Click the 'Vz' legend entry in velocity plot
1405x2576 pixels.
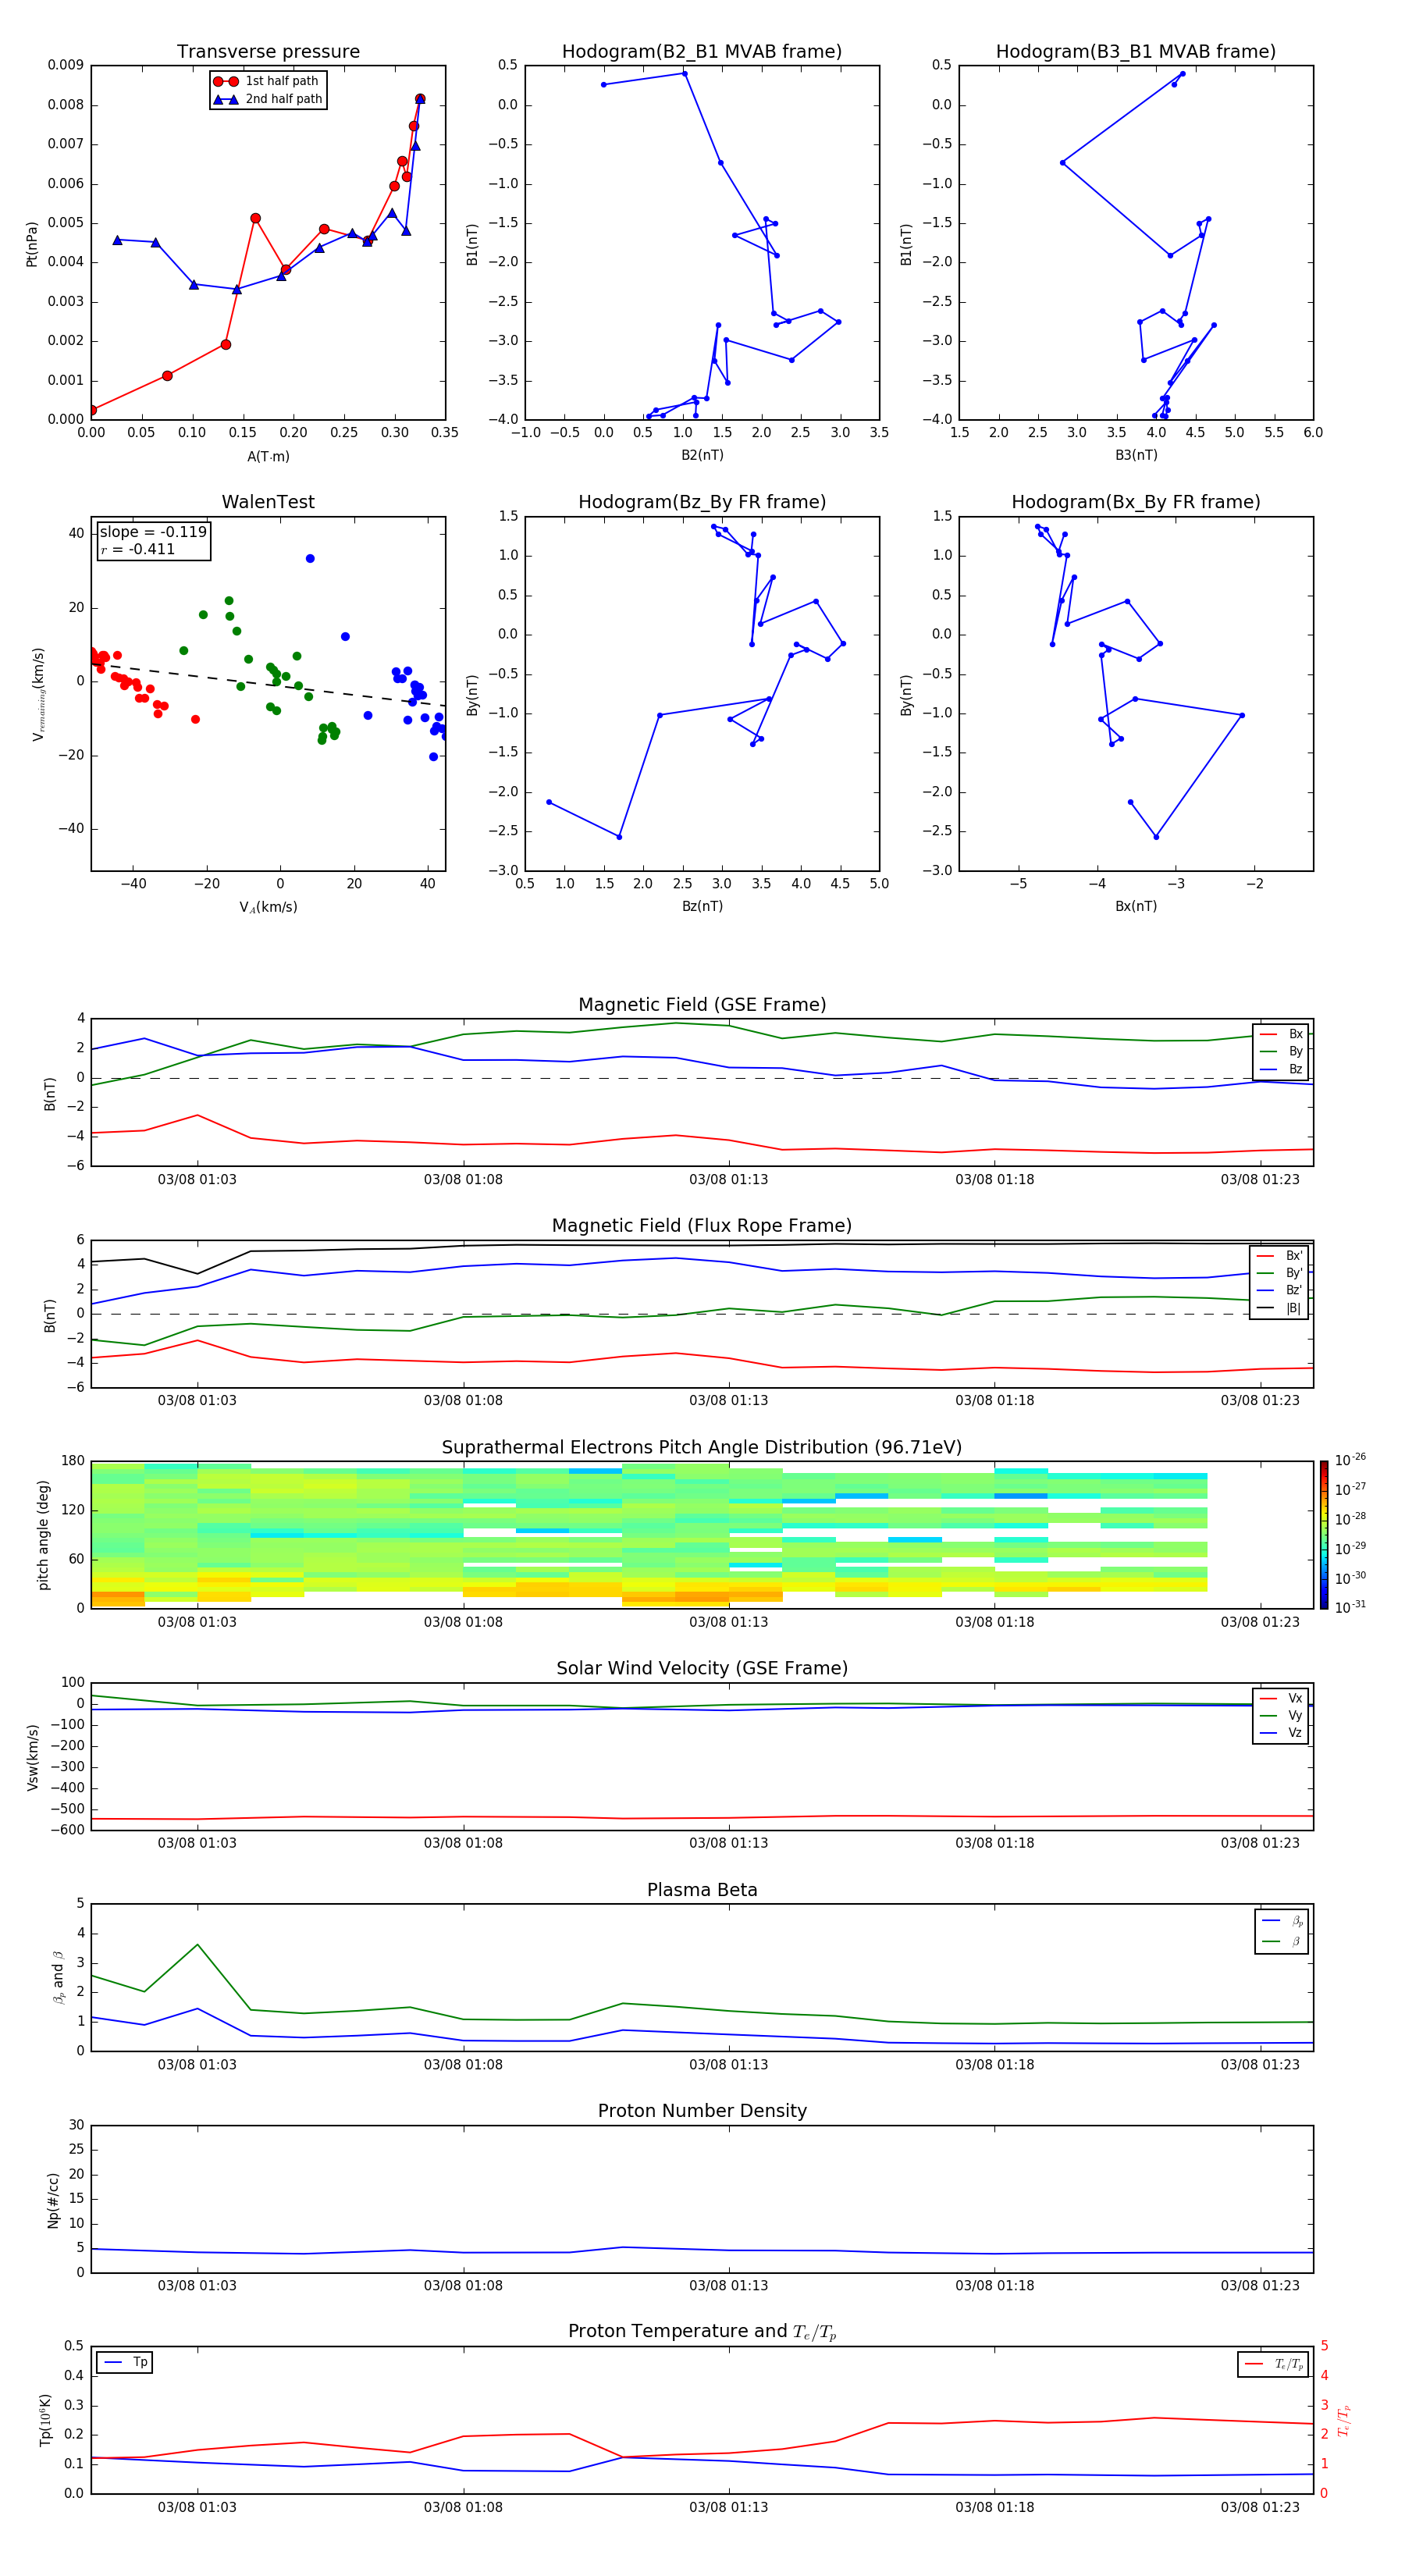click(x=1281, y=1733)
